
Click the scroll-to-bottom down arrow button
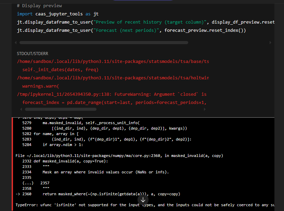click(143, 200)
